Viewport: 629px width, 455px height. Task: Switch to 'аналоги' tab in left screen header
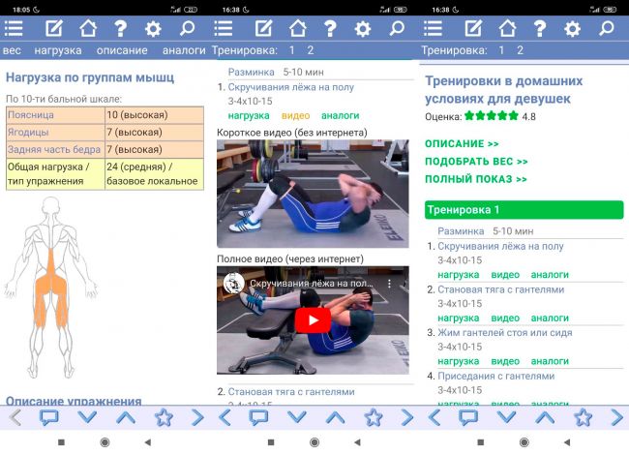coord(184,50)
